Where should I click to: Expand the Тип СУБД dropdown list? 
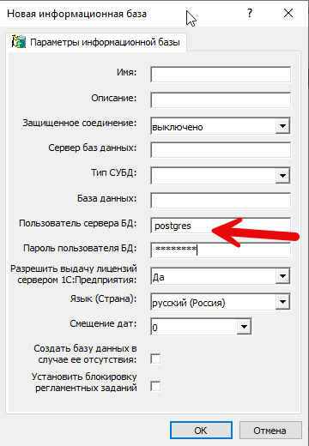282,176
